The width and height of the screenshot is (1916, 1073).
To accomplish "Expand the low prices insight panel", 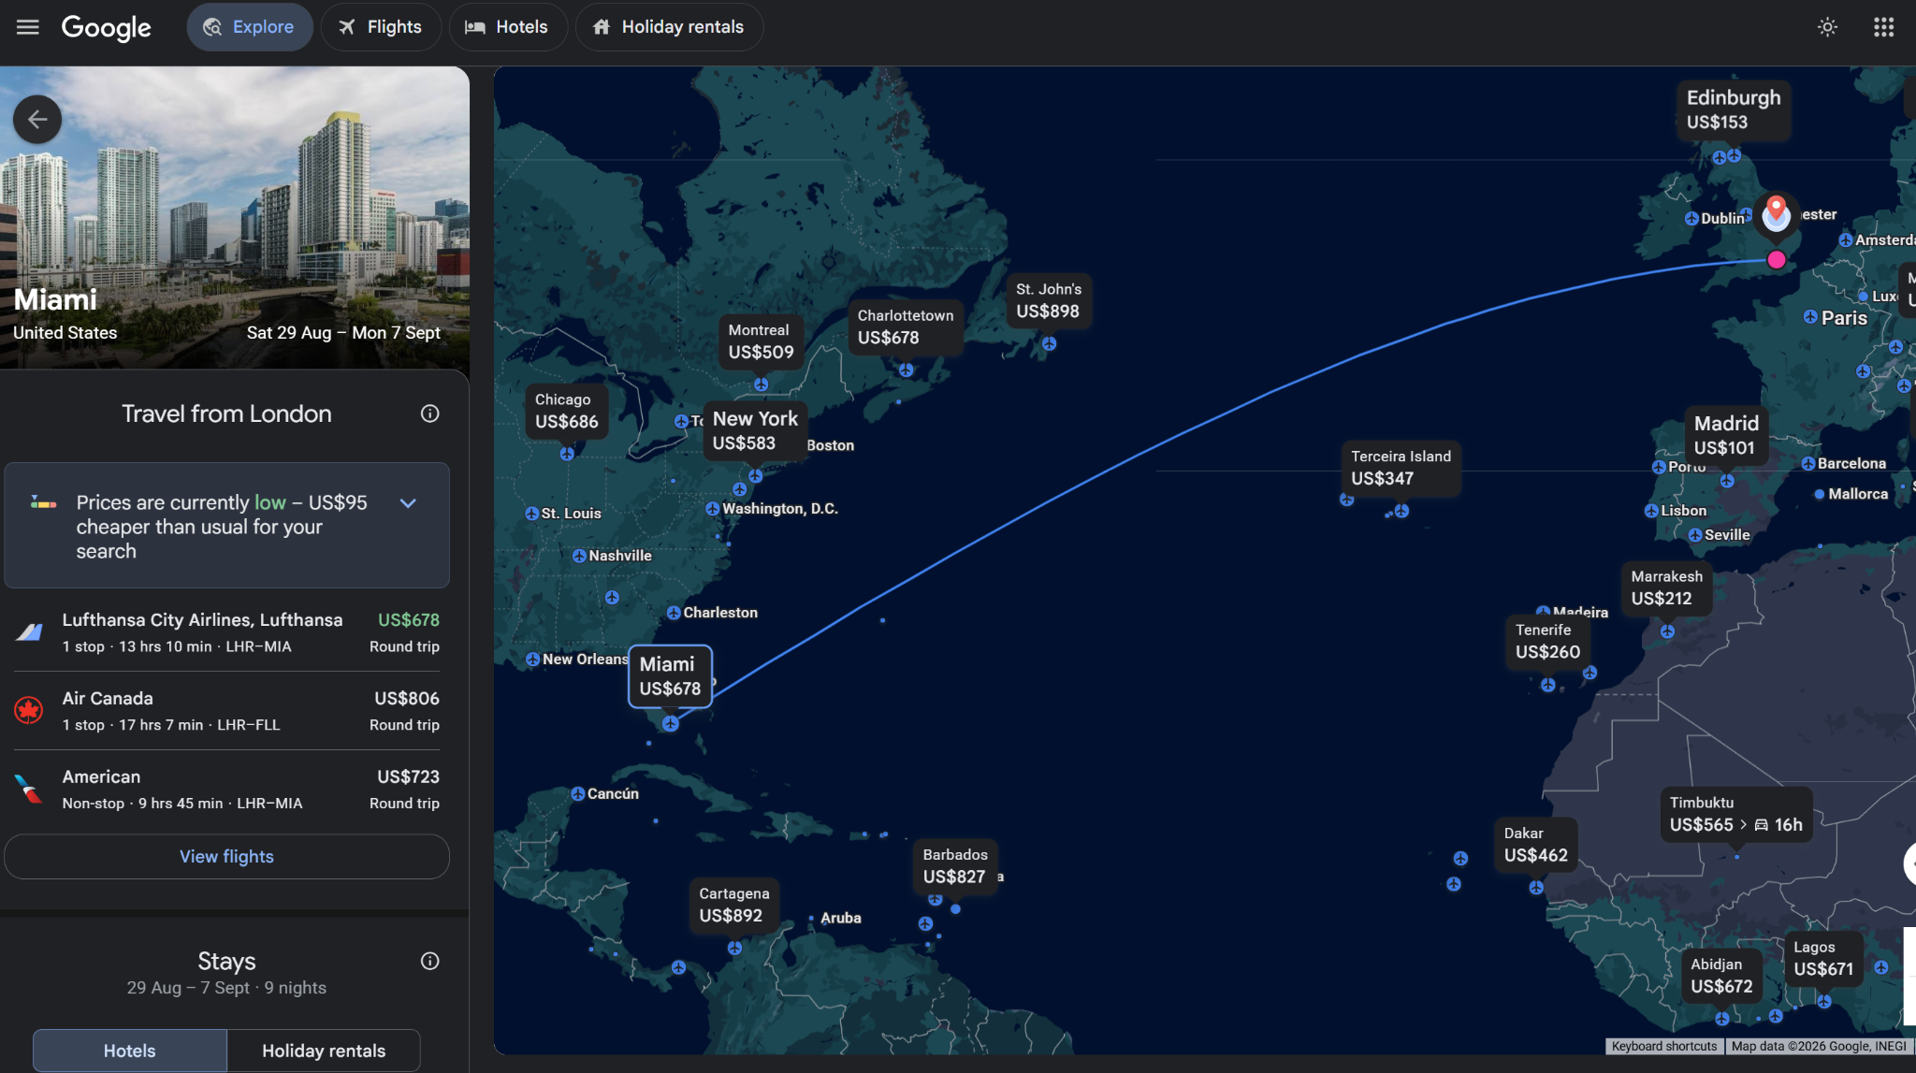I will click(408, 503).
